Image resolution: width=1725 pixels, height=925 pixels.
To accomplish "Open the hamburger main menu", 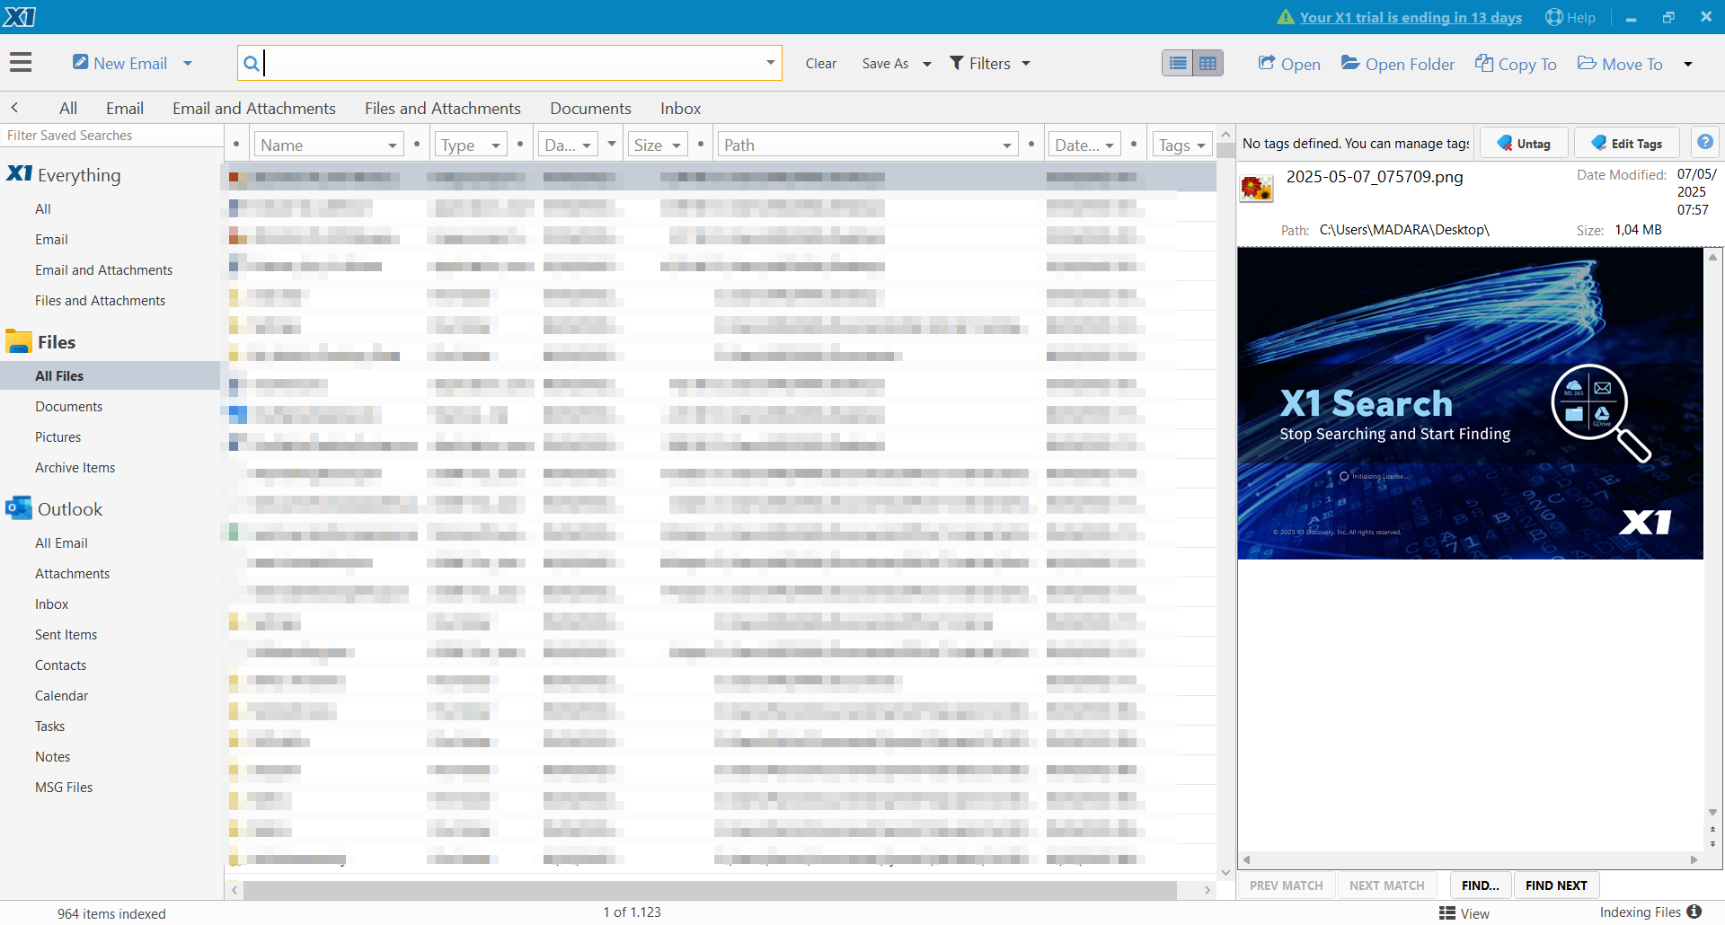I will click(21, 62).
